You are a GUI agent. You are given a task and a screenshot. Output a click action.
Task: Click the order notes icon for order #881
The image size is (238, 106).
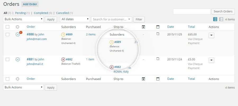(x=158, y=59)
